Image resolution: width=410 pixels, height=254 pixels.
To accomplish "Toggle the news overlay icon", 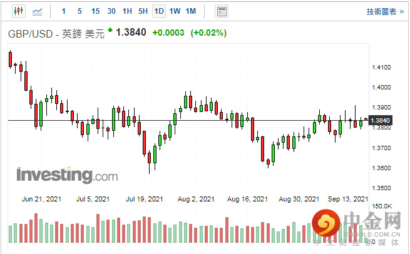I will coord(221,11).
